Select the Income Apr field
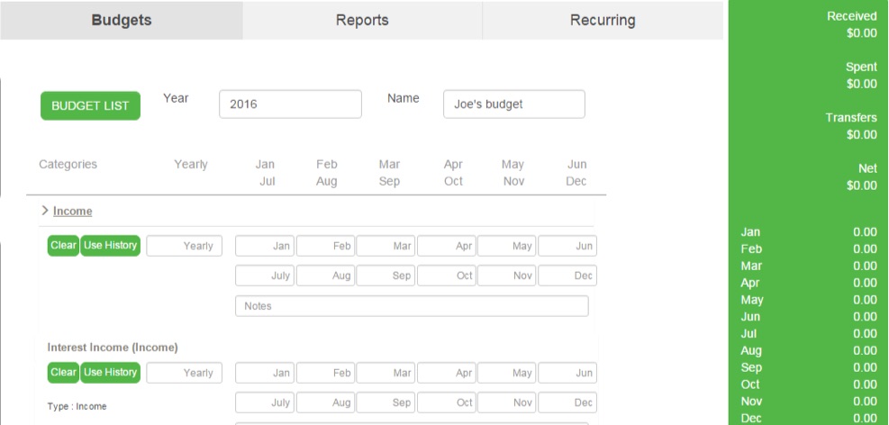889x425 pixels. pyautogui.click(x=447, y=246)
